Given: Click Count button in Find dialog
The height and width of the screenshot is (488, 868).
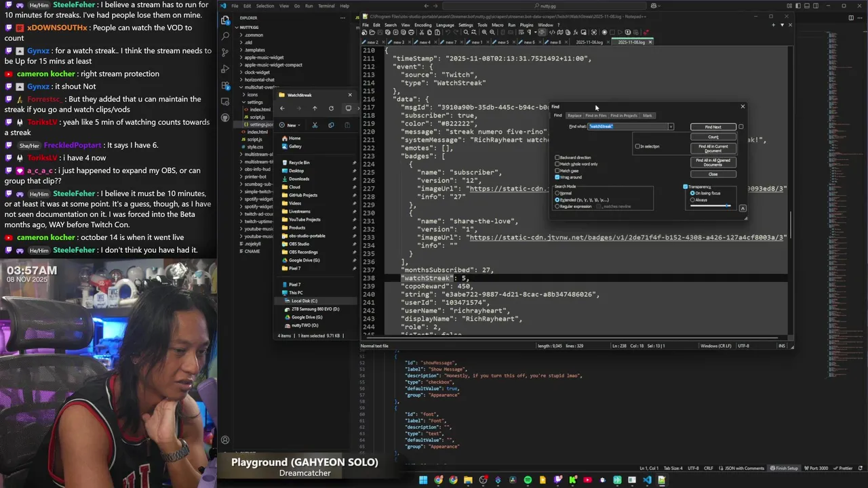Looking at the screenshot, I should pyautogui.click(x=713, y=137).
